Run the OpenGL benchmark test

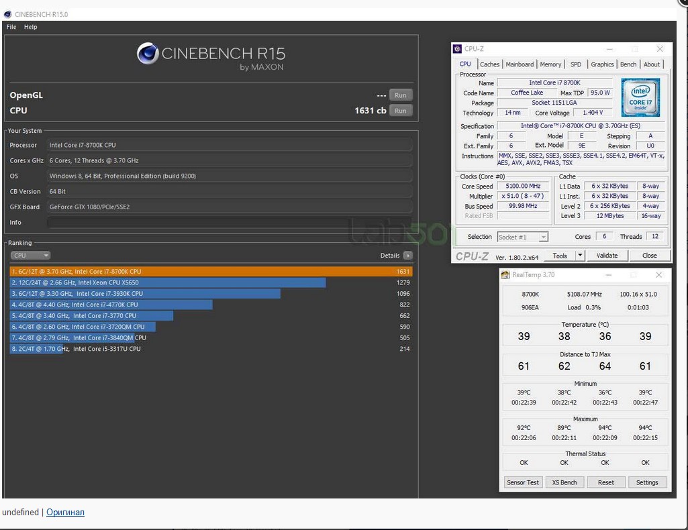401,95
